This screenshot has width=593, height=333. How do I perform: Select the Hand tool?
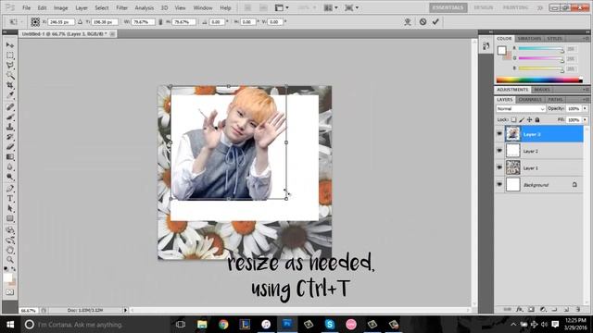coord(10,250)
